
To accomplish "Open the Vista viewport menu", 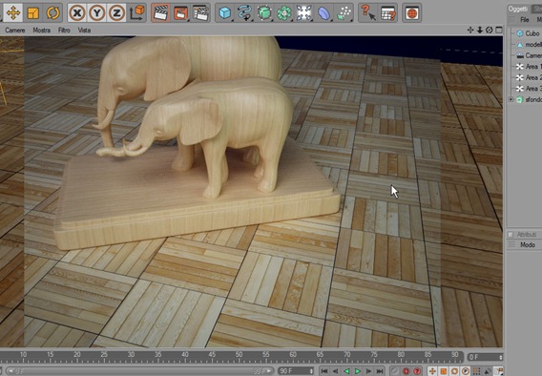I will click(x=84, y=31).
